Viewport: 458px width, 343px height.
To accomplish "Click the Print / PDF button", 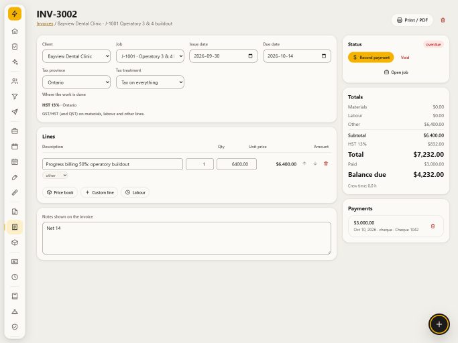I will [x=412, y=20].
